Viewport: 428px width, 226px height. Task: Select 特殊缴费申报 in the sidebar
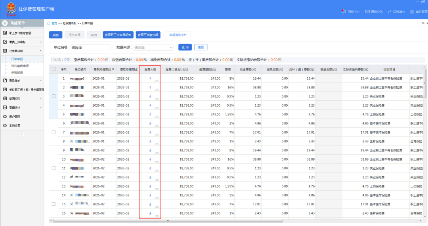(20, 66)
